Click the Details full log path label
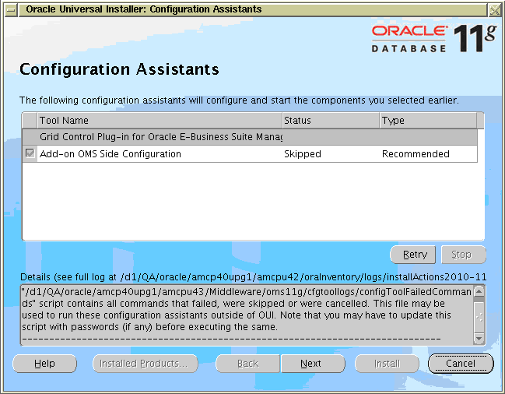Viewport: 505px width, 394px height. pyautogui.click(x=253, y=276)
